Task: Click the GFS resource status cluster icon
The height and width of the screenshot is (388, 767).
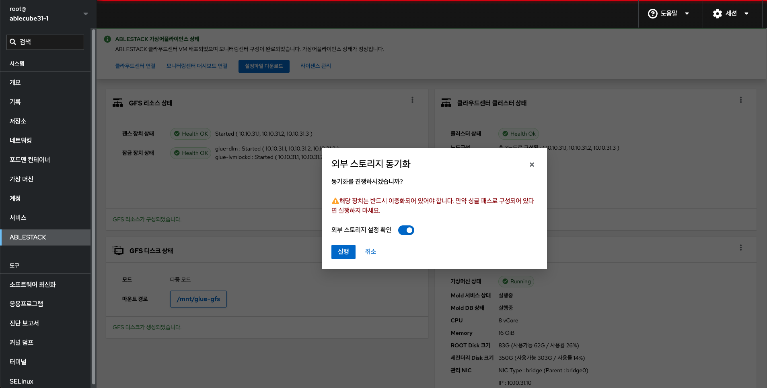Action: [x=117, y=103]
